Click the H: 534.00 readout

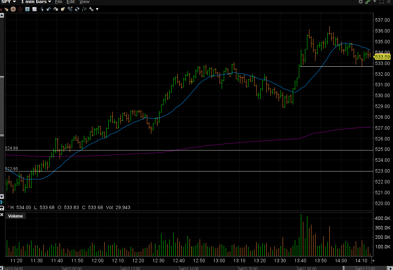pyautogui.click(x=21, y=207)
